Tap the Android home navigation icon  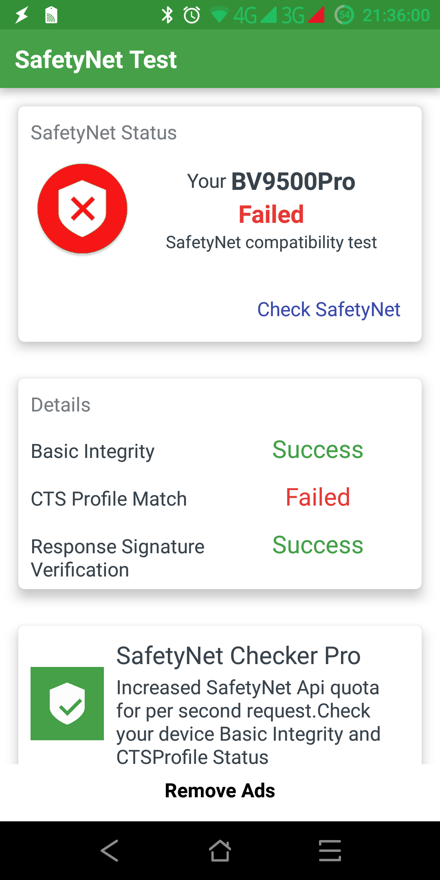point(220,851)
